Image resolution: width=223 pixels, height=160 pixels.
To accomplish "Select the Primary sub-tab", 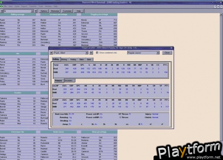I will click(59, 80).
